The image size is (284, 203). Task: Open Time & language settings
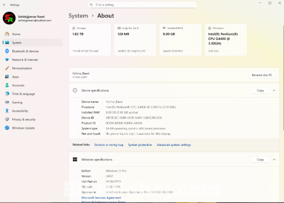[x=32, y=94]
